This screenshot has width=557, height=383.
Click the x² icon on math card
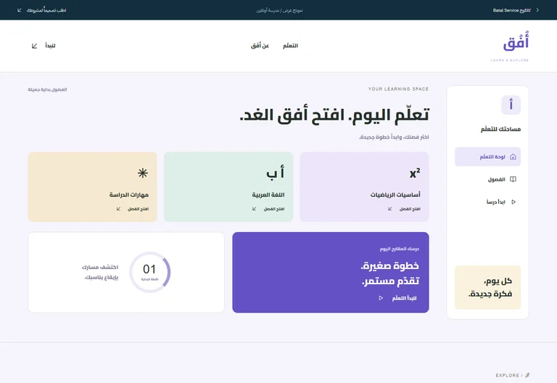[x=415, y=173]
